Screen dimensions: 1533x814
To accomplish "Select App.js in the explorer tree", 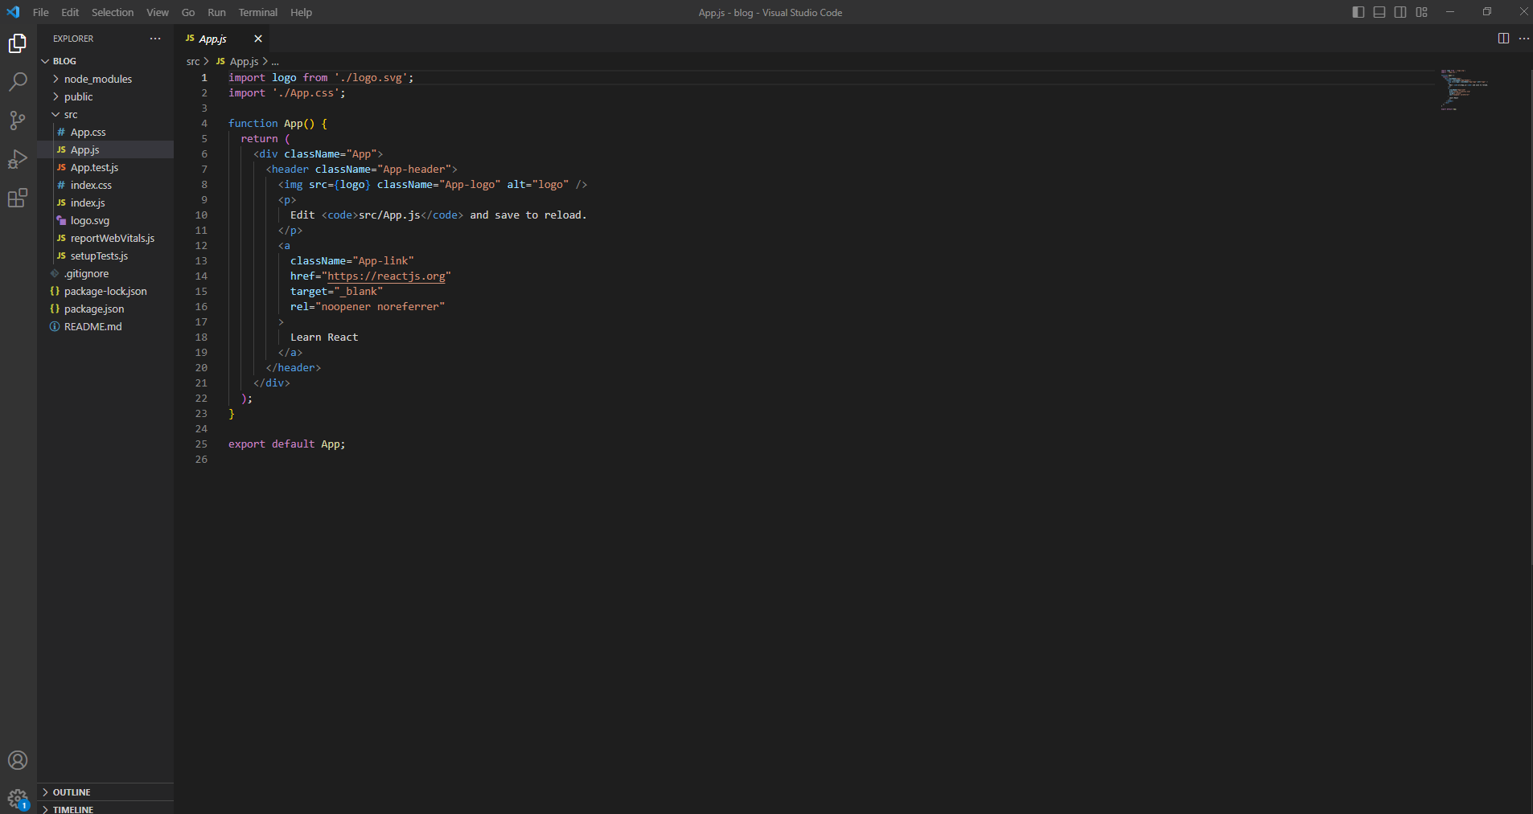I will coord(105,149).
